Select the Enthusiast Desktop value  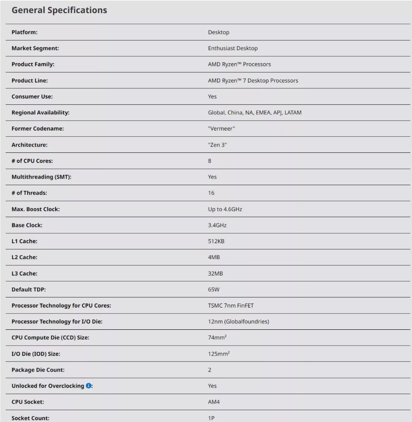tap(233, 48)
